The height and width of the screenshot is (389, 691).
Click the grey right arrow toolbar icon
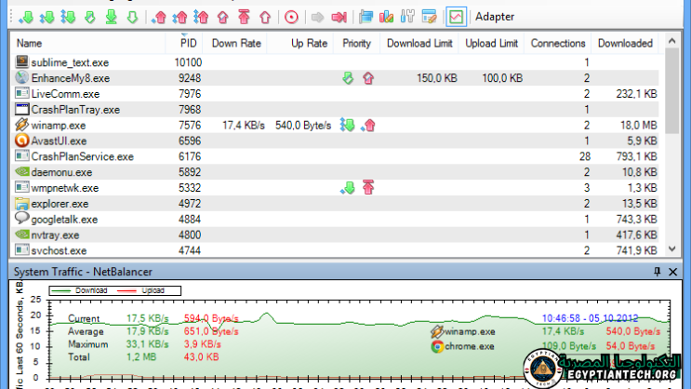coord(317,17)
